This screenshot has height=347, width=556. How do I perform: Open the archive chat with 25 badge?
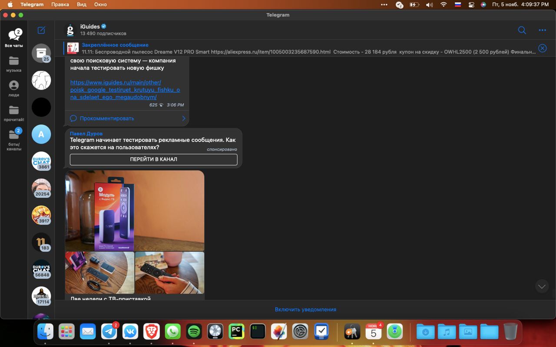[x=41, y=53]
